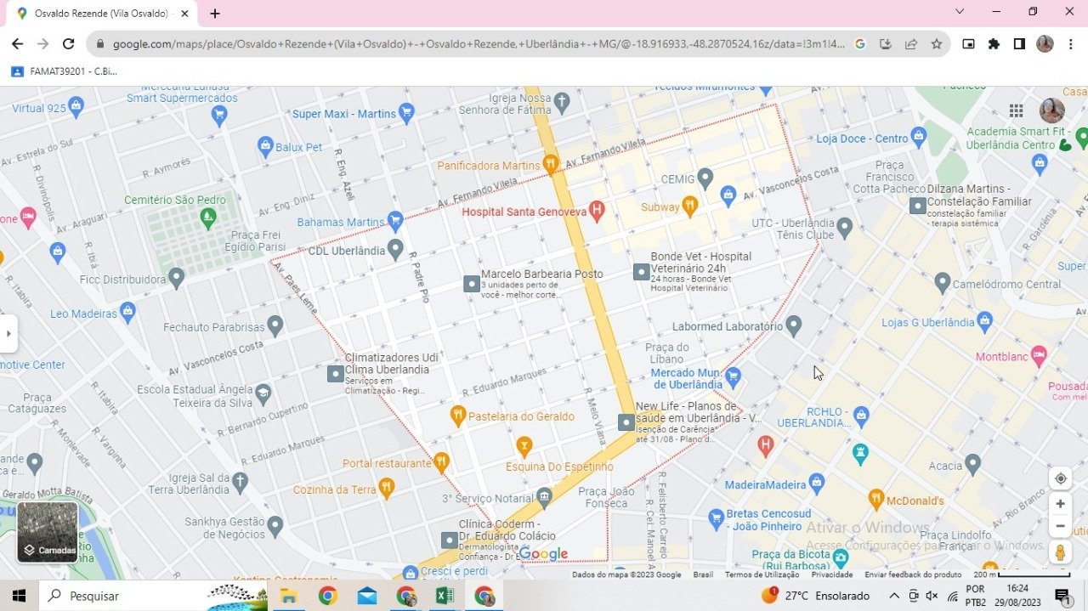The image size is (1088, 611).
Task: Go back to the previous page
Action: [17, 44]
